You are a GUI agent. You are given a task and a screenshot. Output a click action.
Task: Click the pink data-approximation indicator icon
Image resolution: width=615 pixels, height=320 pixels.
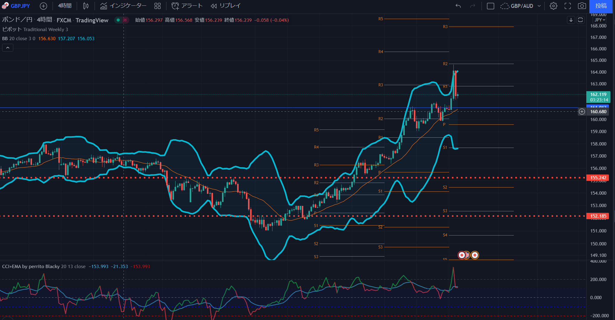pos(125,20)
